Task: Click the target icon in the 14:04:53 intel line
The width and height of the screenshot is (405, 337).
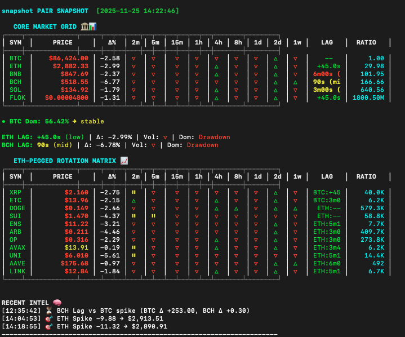Action: (x=49, y=318)
